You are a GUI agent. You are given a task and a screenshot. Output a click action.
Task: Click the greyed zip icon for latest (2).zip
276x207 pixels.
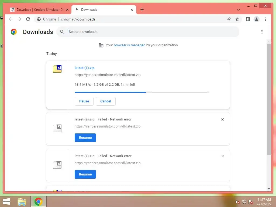click(x=57, y=128)
